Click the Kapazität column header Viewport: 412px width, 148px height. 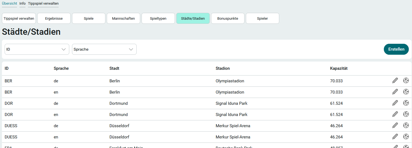click(339, 68)
